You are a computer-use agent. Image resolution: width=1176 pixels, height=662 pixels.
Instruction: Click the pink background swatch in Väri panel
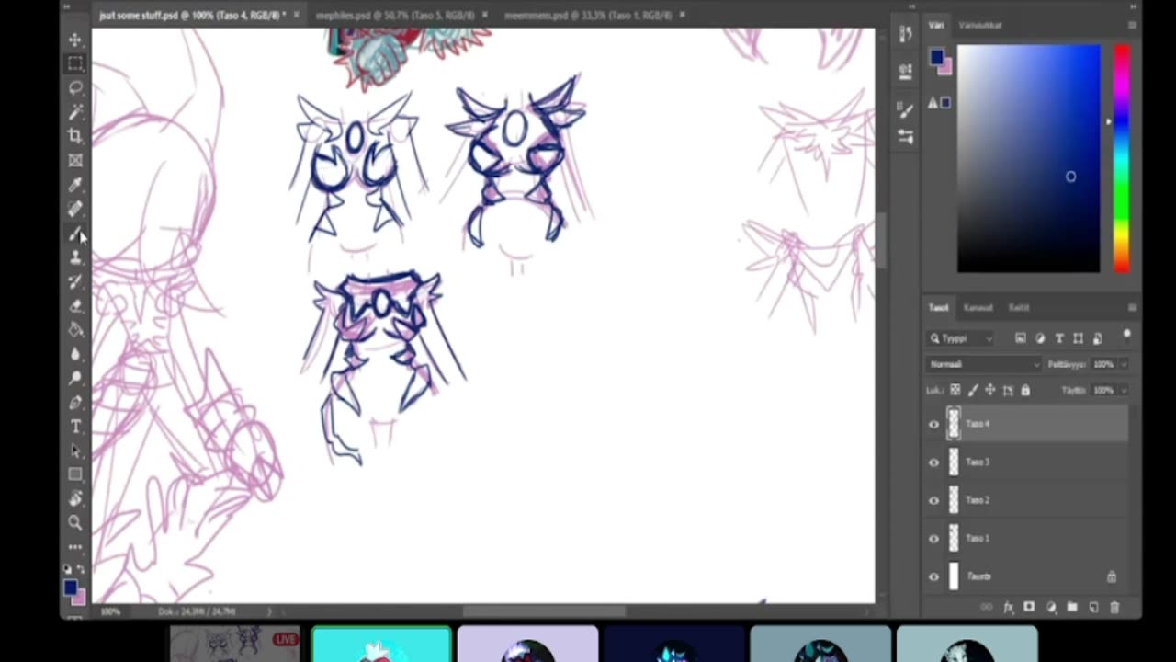945,66
